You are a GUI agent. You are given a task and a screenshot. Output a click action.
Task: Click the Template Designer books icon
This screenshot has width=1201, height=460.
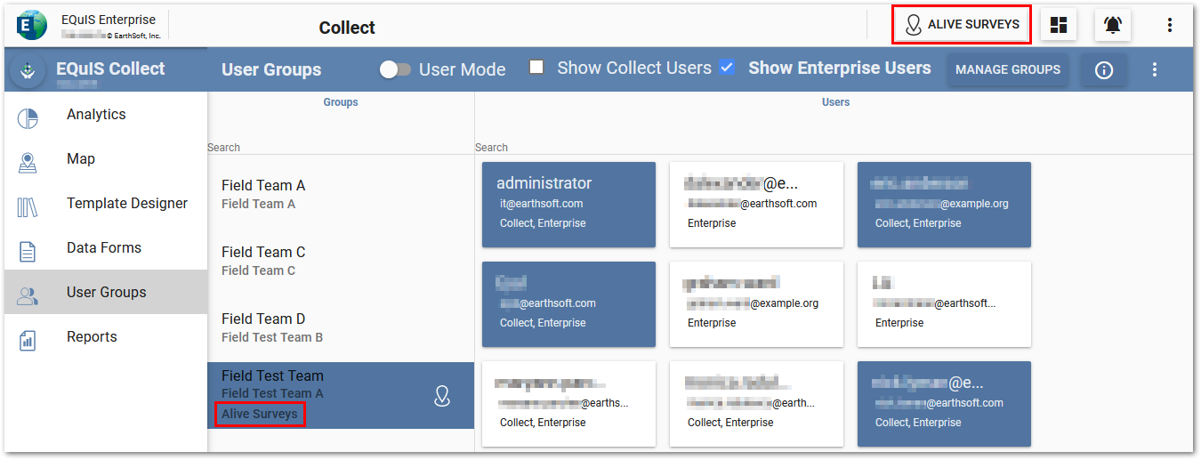point(28,207)
